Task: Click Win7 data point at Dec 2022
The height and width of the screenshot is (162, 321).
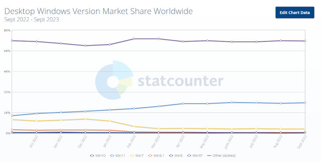Action: (x=85, y=119)
